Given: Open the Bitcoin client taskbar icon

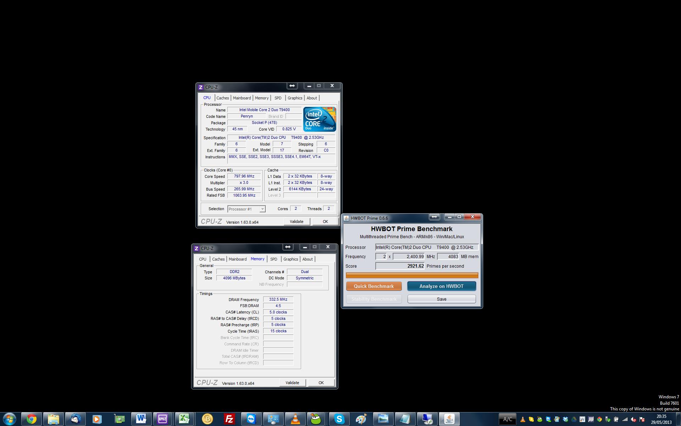Looking at the screenshot, I should [207, 419].
